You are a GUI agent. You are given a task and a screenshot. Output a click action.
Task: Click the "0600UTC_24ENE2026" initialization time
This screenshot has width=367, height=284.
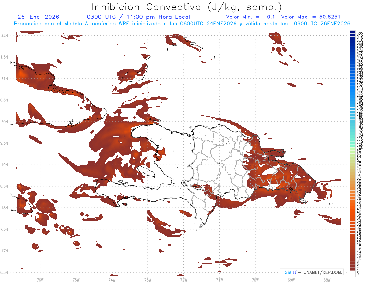(208, 24)
